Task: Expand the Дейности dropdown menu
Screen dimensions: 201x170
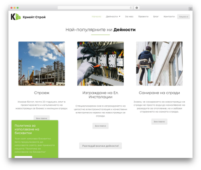Action: pyautogui.click(x=113, y=16)
